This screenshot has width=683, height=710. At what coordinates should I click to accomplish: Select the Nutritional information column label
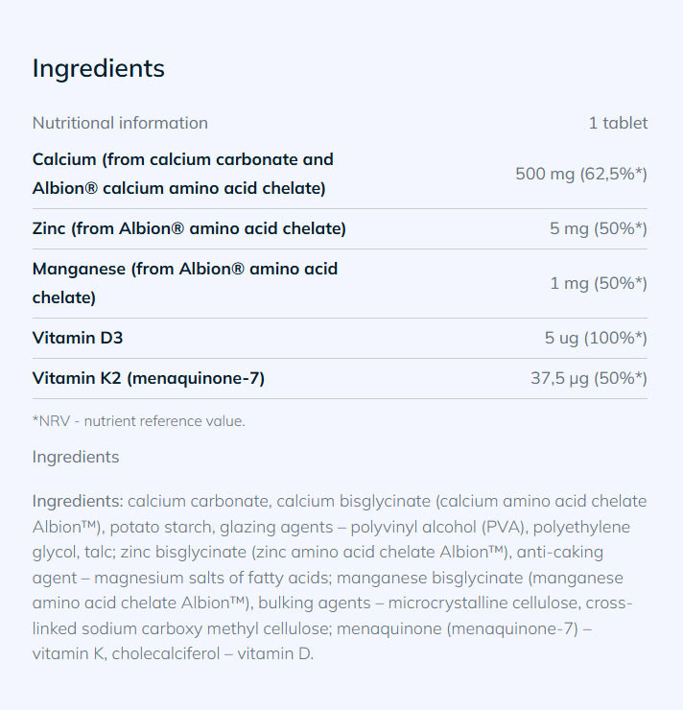(x=120, y=123)
